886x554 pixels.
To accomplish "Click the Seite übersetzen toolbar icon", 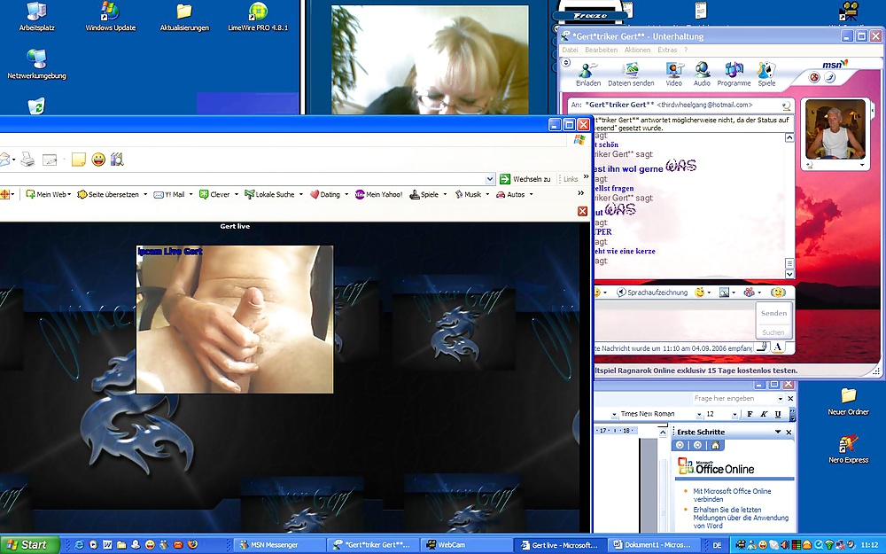I will pyautogui.click(x=107, y=194).
